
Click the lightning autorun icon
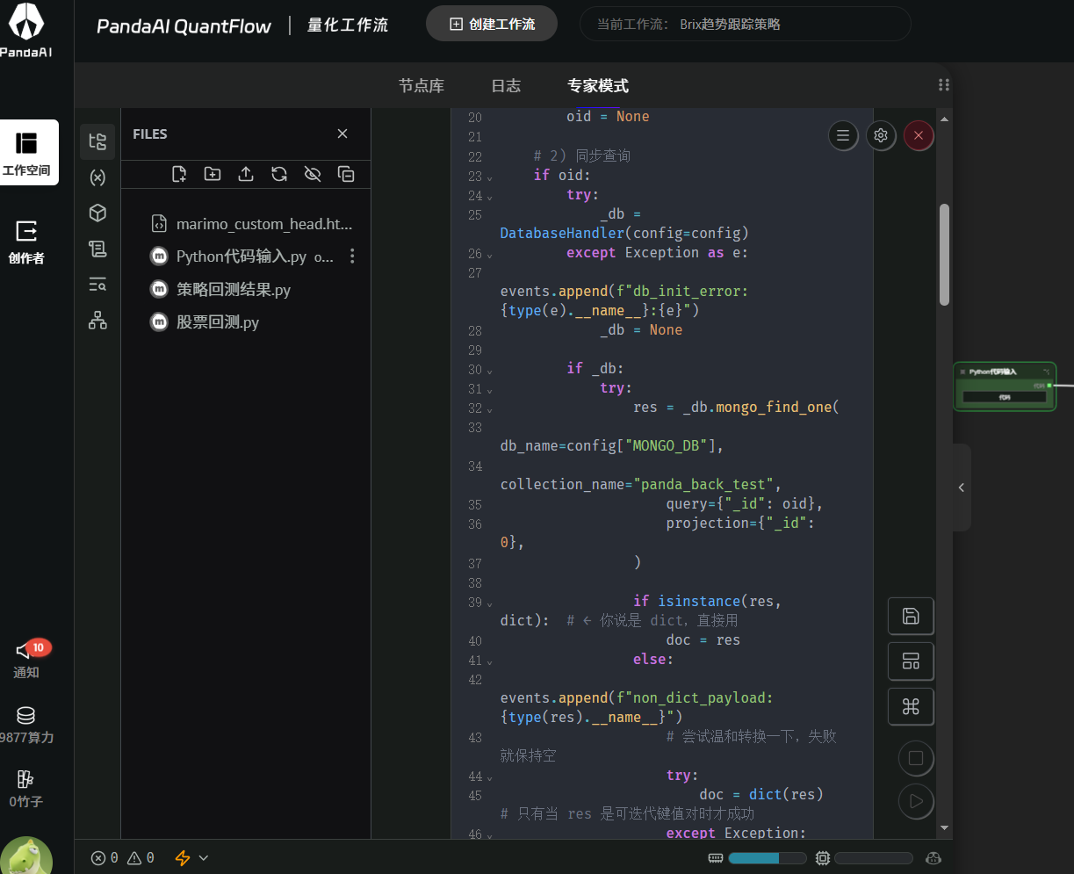(x=183, y=858)
